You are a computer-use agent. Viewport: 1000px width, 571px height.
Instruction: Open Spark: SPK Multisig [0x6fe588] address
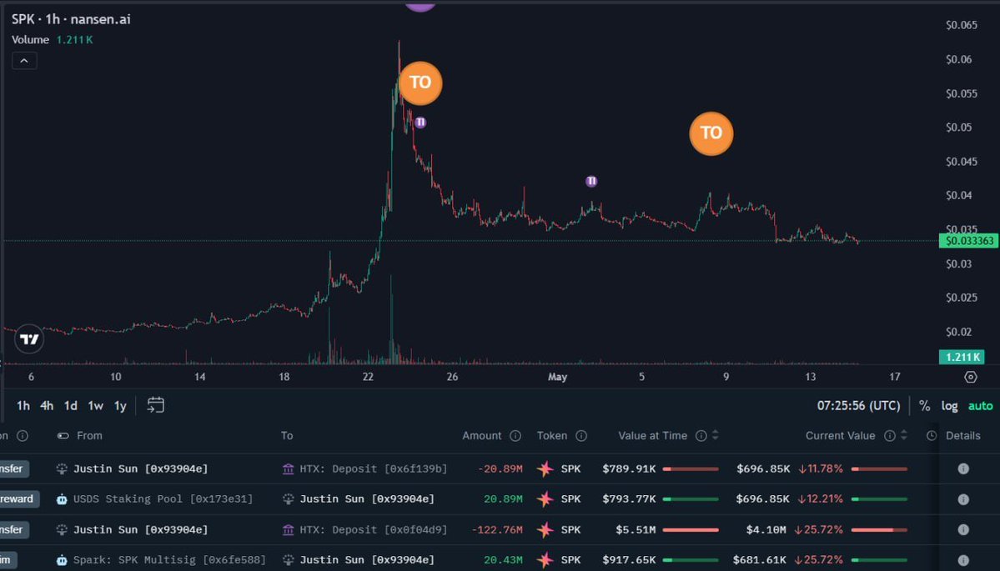tap(169, 560)
